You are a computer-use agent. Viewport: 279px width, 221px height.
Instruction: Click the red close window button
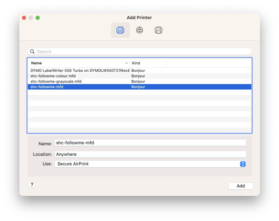[x=24, y=18]
